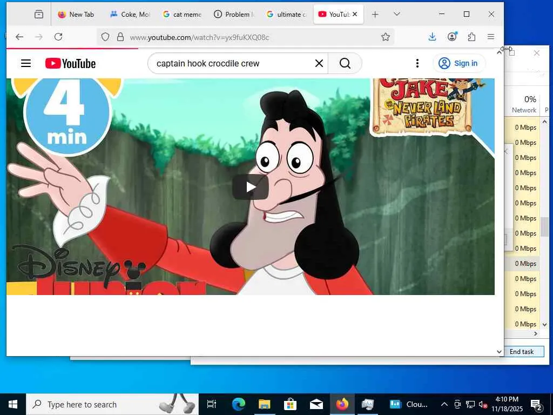553x415 pixels.
Task: Launch Microsoft Edge from taskbar
Action: click(238, 404)
